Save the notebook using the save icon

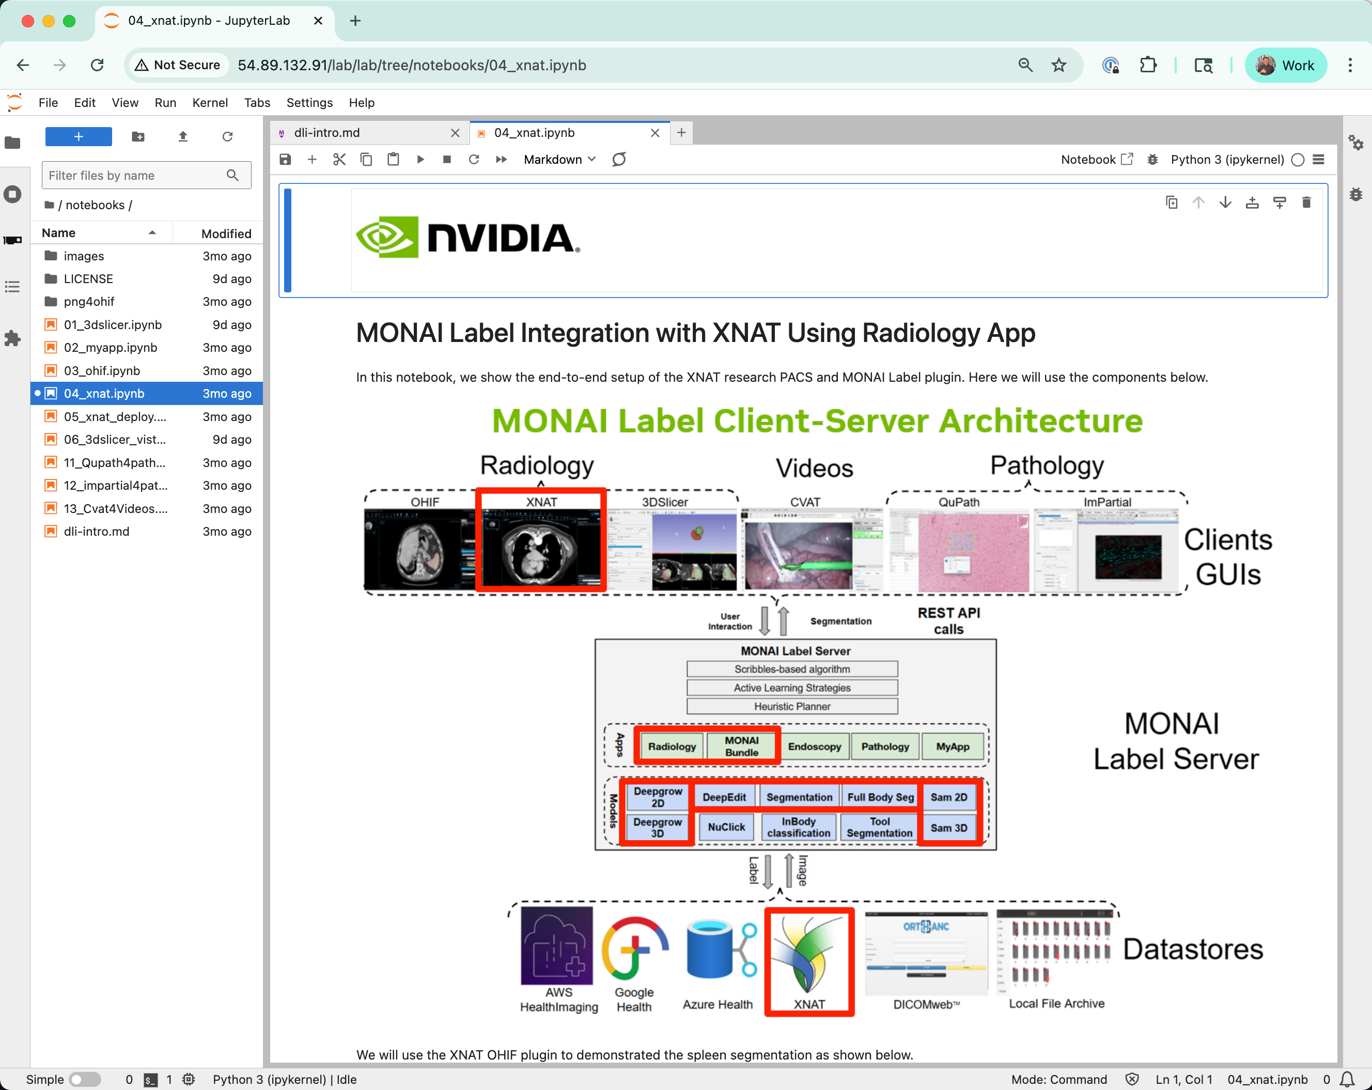(x=285, y=160)
